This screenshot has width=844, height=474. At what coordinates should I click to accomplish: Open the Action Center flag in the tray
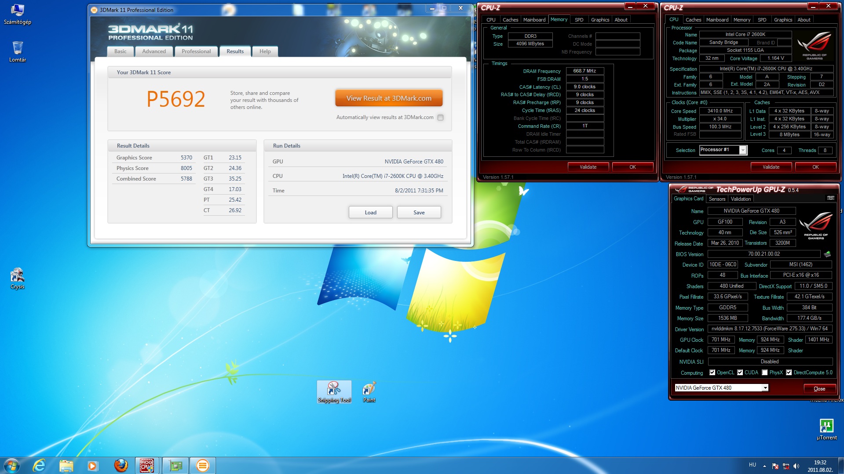click(775, 466)
